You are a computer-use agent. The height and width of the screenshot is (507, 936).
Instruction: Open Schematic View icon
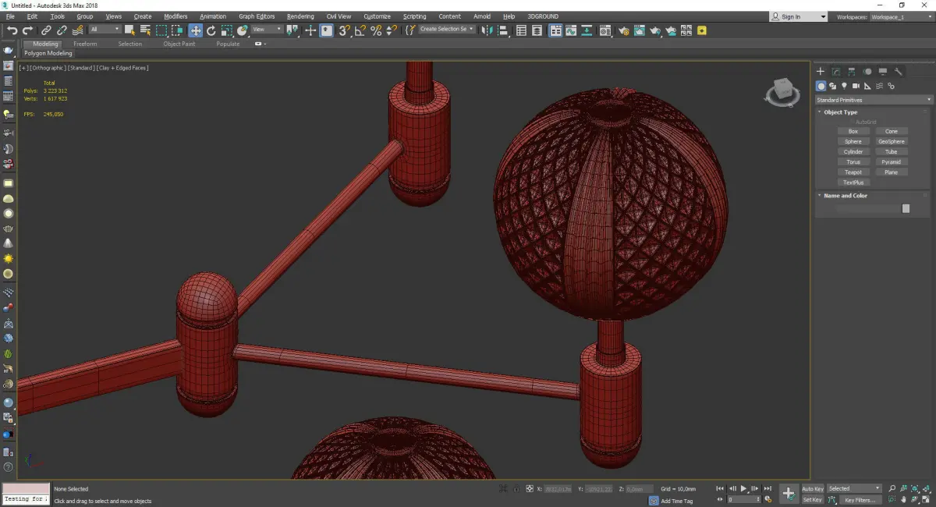(x=588, y=30)
